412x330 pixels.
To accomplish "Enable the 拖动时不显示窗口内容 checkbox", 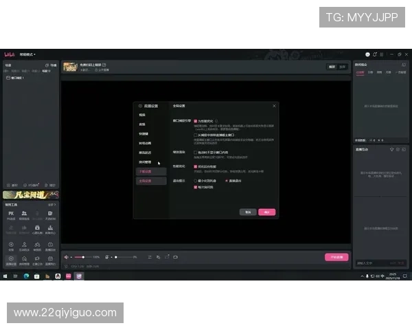I will pos(196,152).
